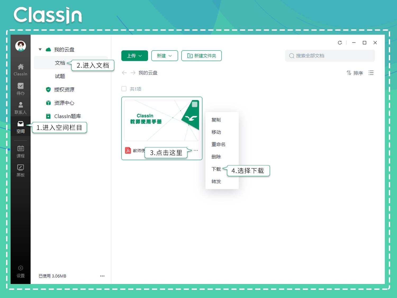Image resolution: width=397 pixels, height=298 pixels.
Task: Select 文档 under cloud drive
Action: tap(60, 63)
